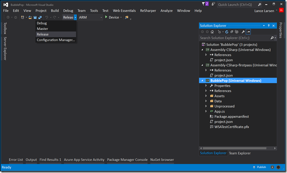
Task: Open the Web Essentials menu
Action: 124,11
